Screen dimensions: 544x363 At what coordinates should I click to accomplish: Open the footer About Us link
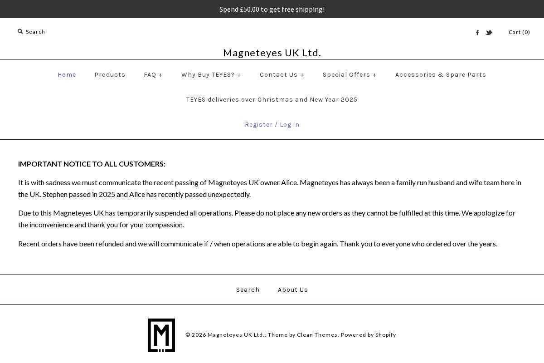coord(293,290)
